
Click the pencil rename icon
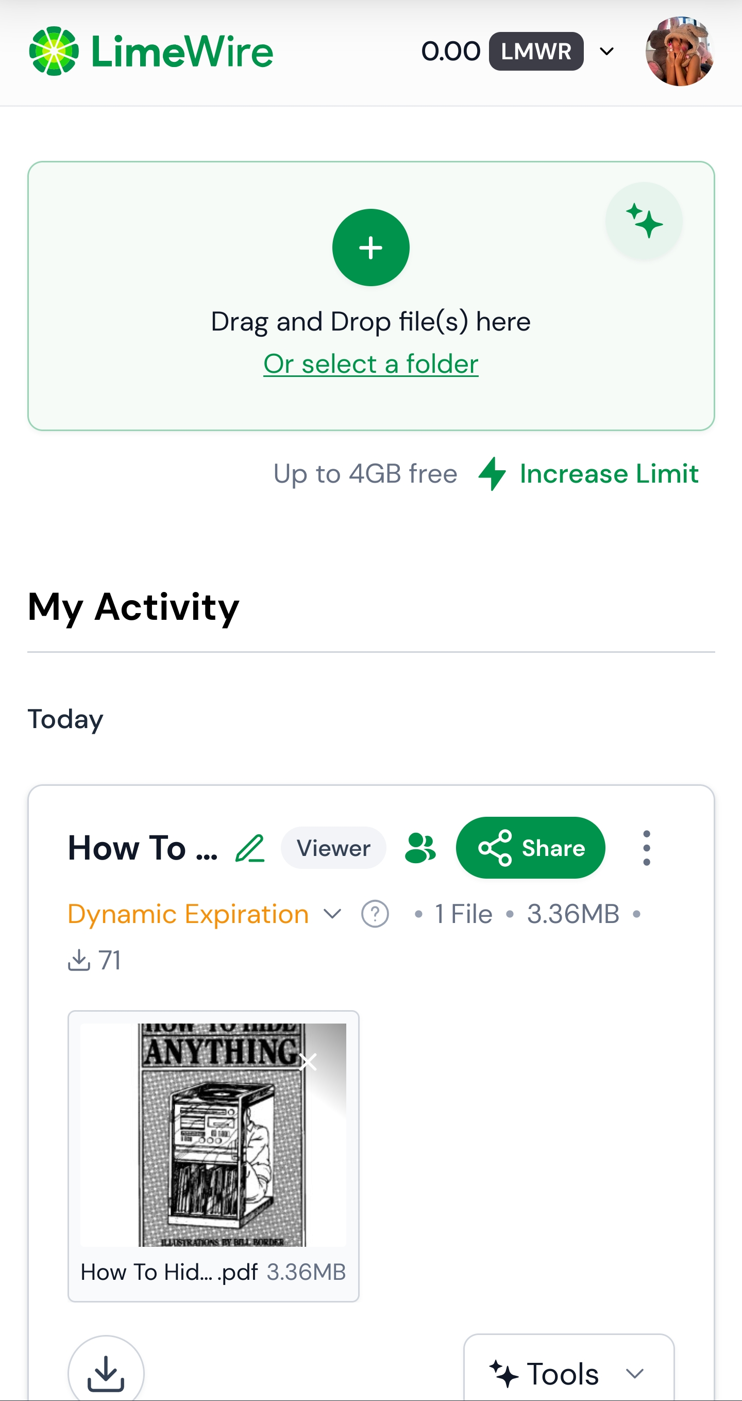pos(249,848)
